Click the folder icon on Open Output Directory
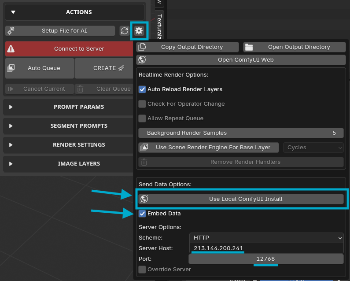The image size is (350, 281). click(249, 47)
